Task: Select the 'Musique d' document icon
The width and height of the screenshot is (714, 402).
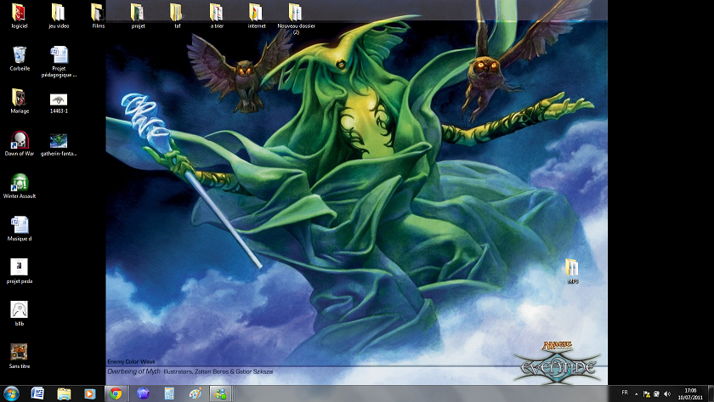Action: click(x=20, y=228)
